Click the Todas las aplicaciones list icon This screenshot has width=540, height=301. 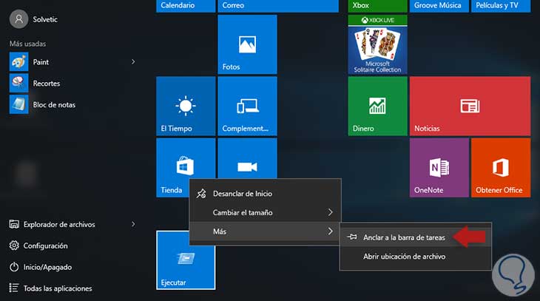pos(14,288)
